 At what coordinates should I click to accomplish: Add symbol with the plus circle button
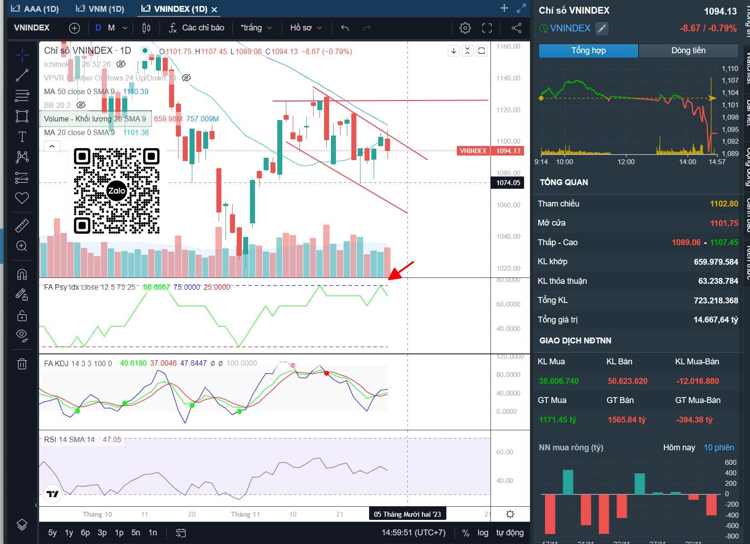point(74,28)
